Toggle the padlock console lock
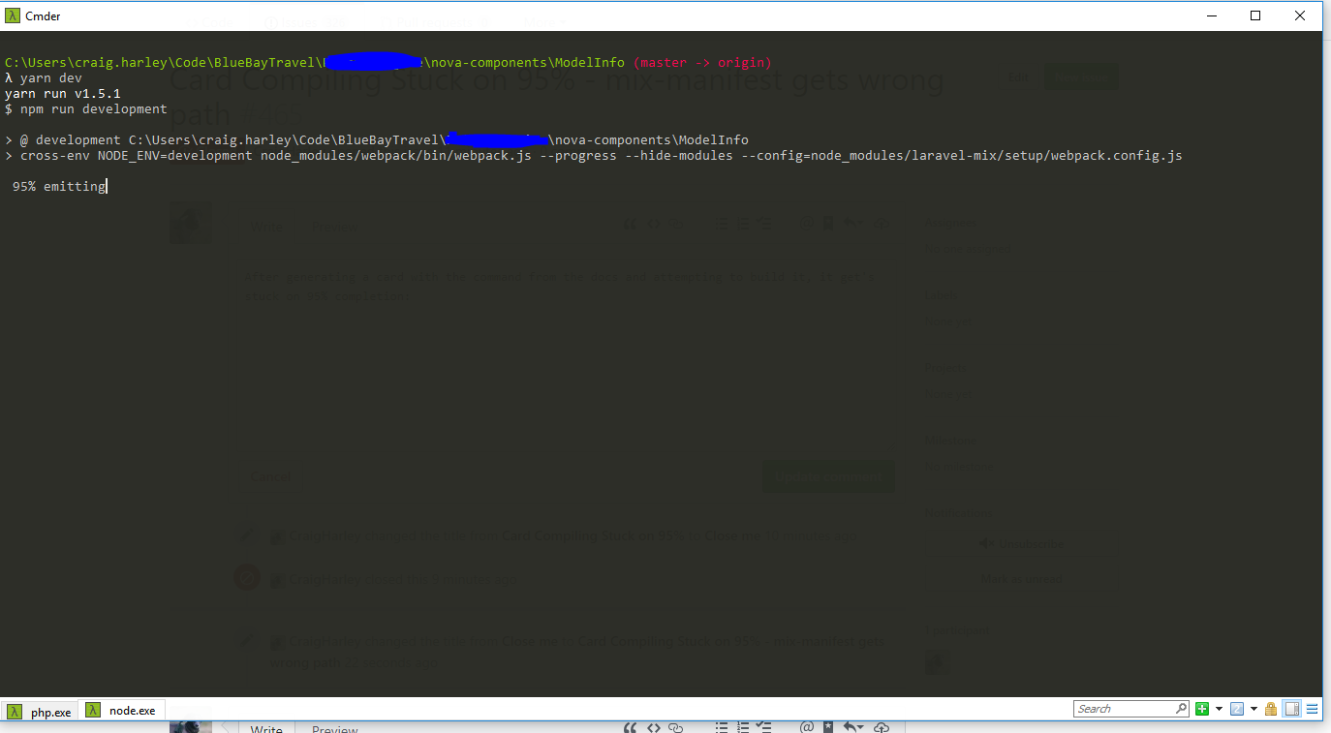1331x733 pixels. [x=1271, y=708]
